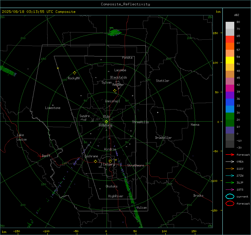The image size is (251, 235).
Task: Select the bright yellow swatch between 54 and 51 dBZ
Action: point(230,60)
